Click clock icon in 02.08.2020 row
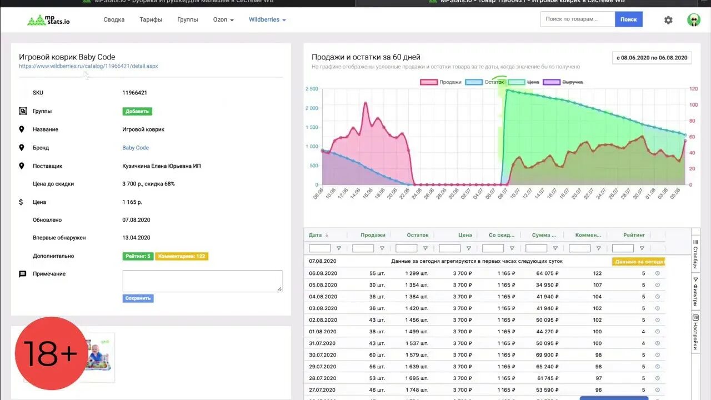Viewport: 711px width, 400px height. [658, 320]
